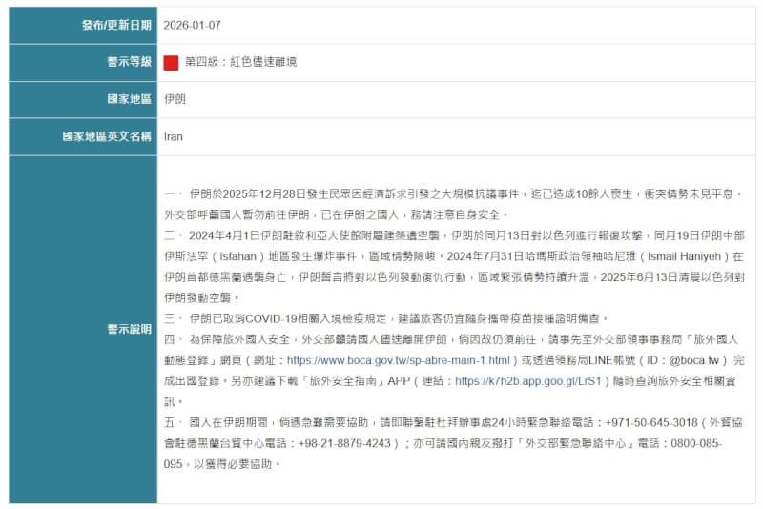Click the English country name Iran
The image size is (763, 509).
click(174, 136)
